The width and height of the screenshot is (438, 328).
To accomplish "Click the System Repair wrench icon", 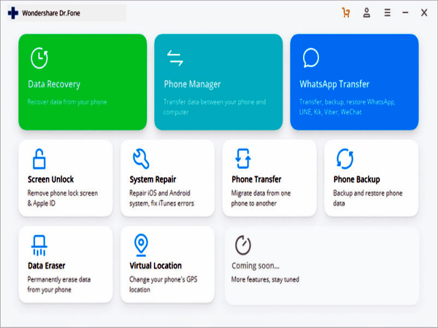I will (x=141, y=159).
